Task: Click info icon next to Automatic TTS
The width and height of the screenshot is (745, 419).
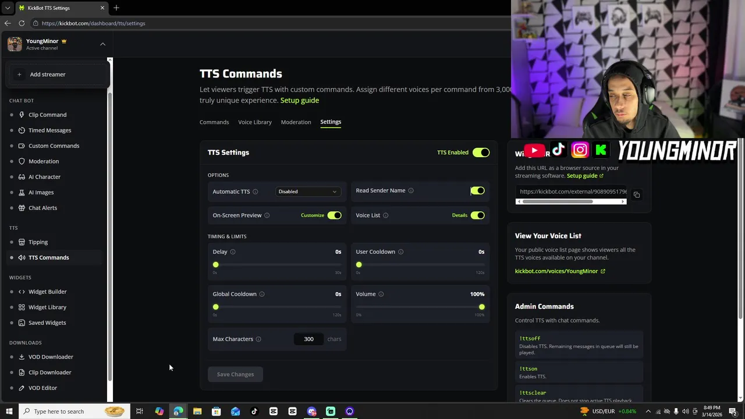Action: (255, 191)
